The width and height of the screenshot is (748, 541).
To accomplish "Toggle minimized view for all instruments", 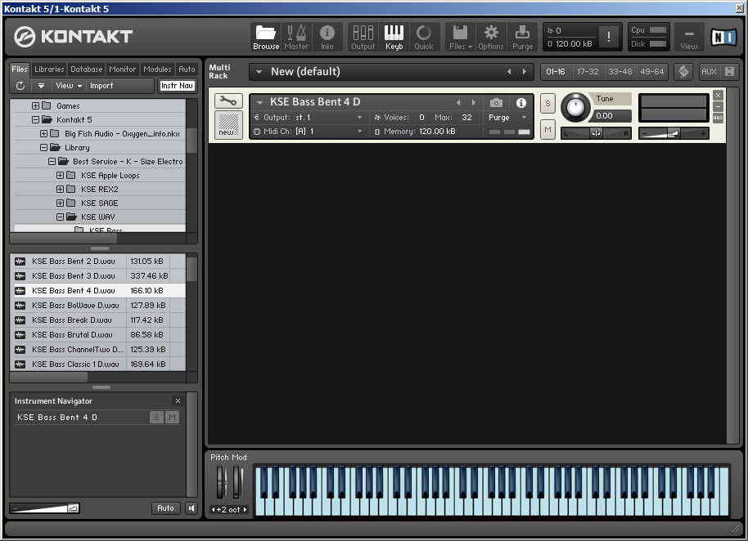I will coord(729,72).
